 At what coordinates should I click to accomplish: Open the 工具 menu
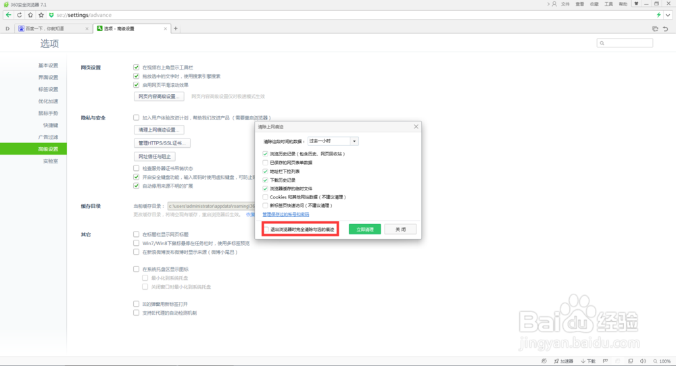(608, 4)
